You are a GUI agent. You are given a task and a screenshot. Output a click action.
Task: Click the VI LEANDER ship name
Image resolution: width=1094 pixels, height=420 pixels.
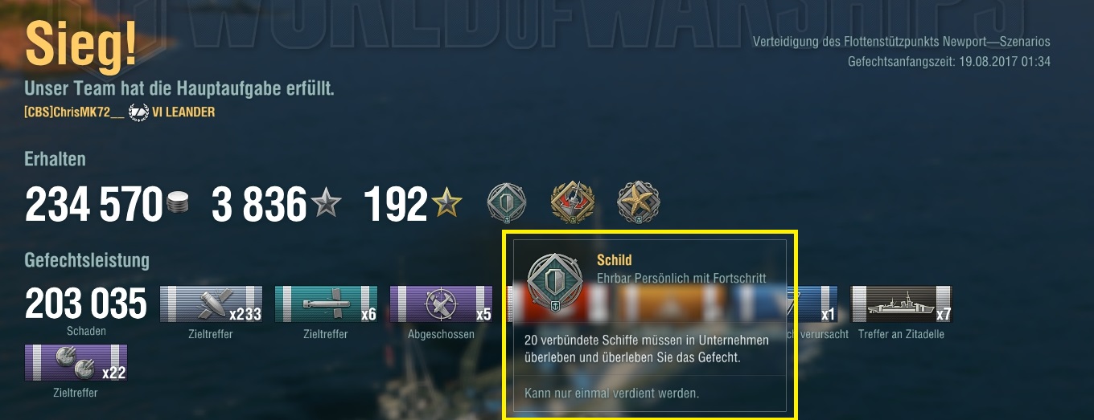(x=183, y=112)
